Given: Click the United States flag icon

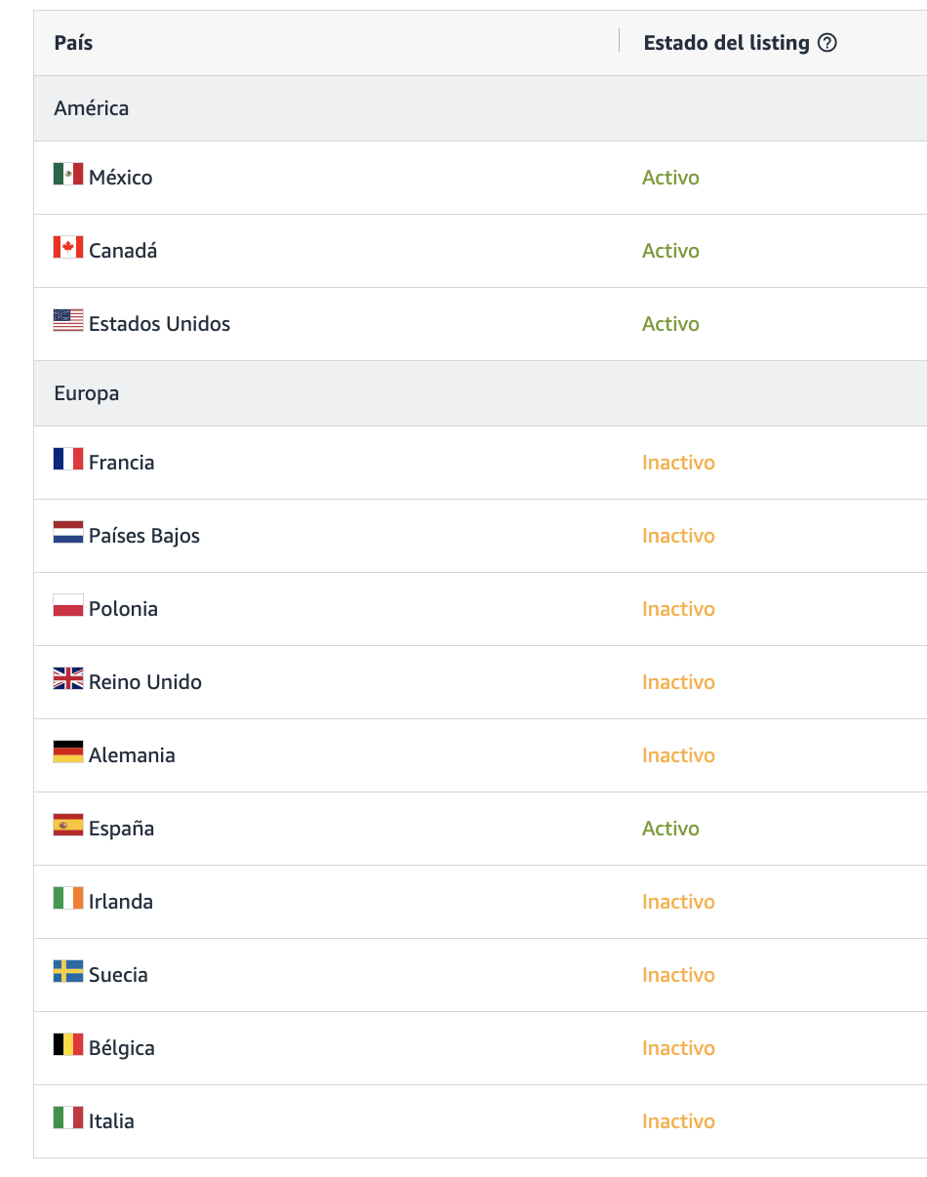Looking at the screenshot, I should pyautogui.click(x=68, y=320).
